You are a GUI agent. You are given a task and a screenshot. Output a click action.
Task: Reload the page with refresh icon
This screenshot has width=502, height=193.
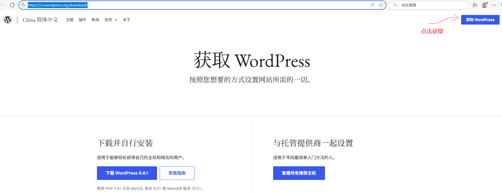pyautogui.click(x=12, y=5)
